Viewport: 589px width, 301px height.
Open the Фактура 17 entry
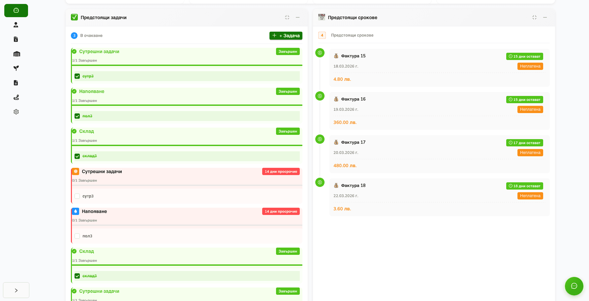[353, 142]
